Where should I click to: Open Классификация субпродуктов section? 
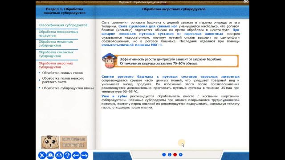[63, 25]
